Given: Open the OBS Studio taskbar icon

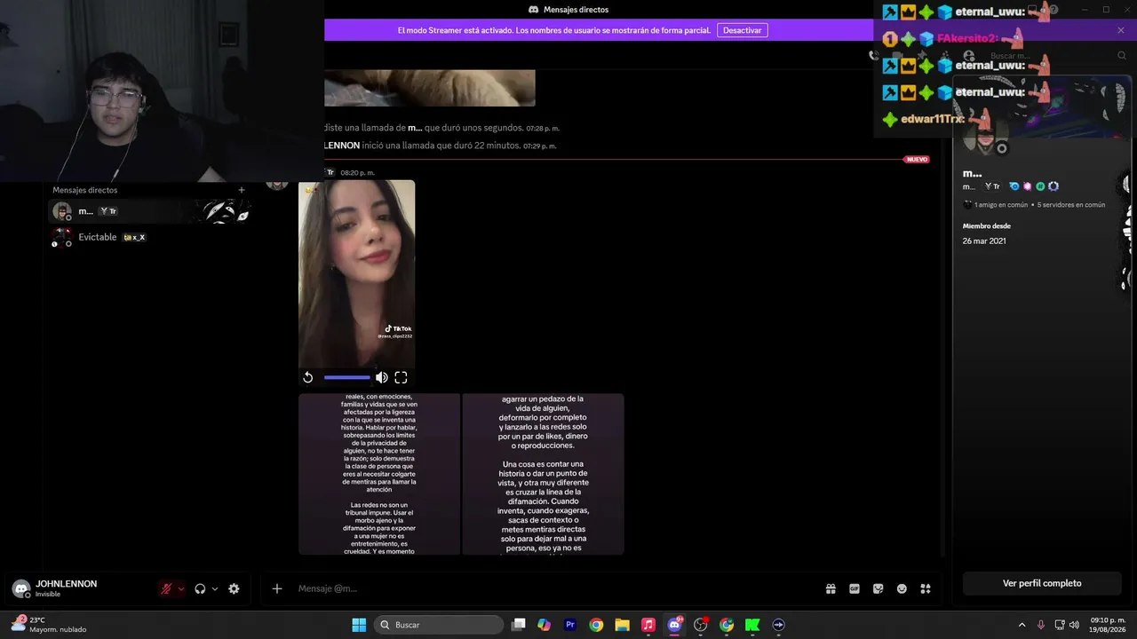Looking at the screenshot, I should [x=701, y=625].
